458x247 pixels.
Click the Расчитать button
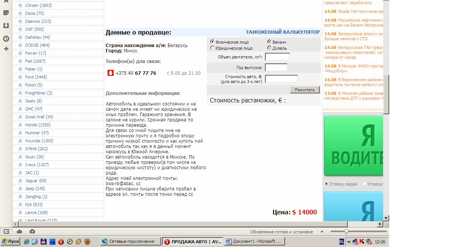pyautogui.click(x=305, y=90)
